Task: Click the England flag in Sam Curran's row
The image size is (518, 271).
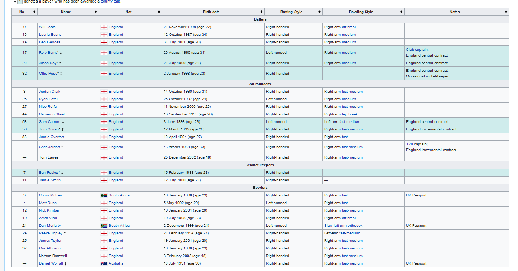Action: (x=104, y=122)
